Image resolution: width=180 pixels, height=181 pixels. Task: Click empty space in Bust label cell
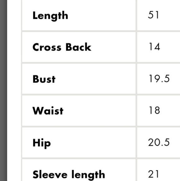[95, 79]
